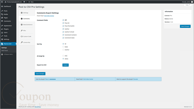Click the Donate link
194x109 pixels.
click(136, 79)
